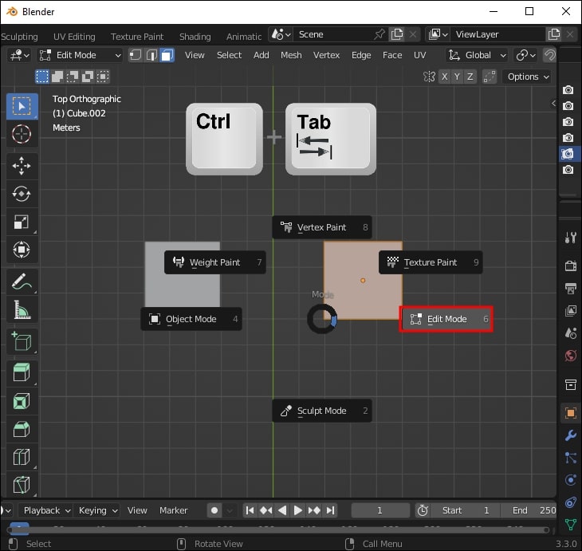Select the Annotate pencil tool
This screenshot has width=582, height=551.
coord(22,281)
